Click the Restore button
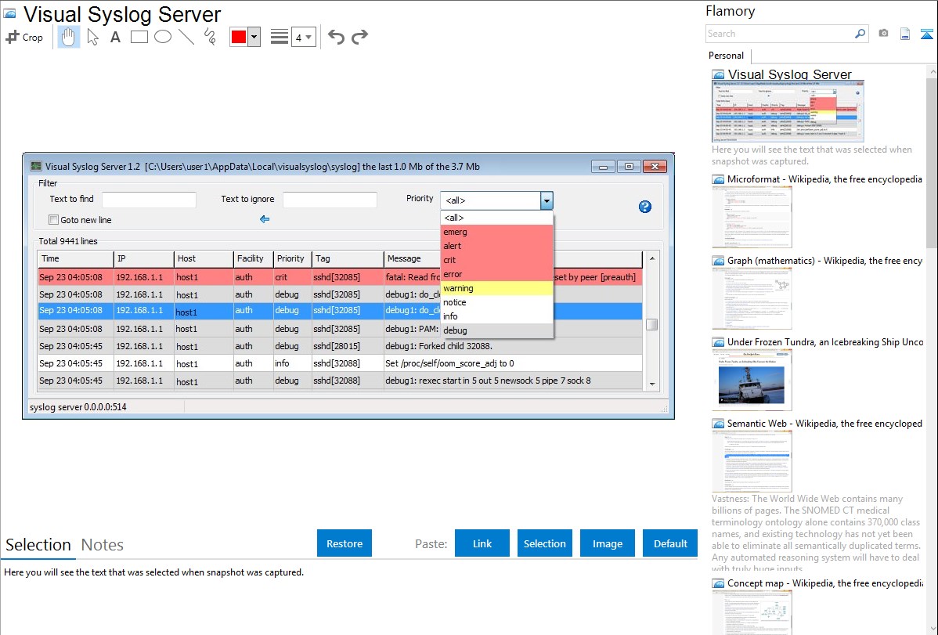 coord(345,543)
